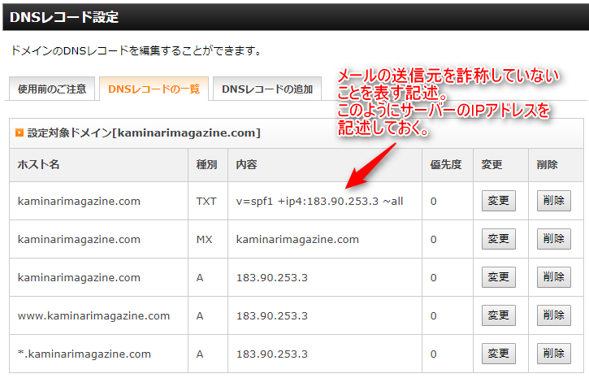Delete the MX record row
The height and width of the screenshot is (378, 589).
(x=553, y=239)
